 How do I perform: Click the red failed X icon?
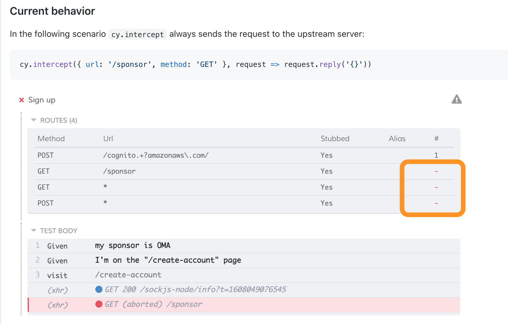pyautogui.click(x=21, y=100)
